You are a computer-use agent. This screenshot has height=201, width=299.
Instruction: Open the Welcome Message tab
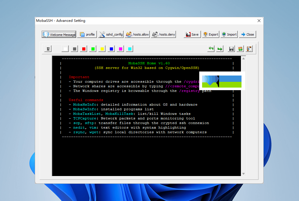tap(59, 34)
